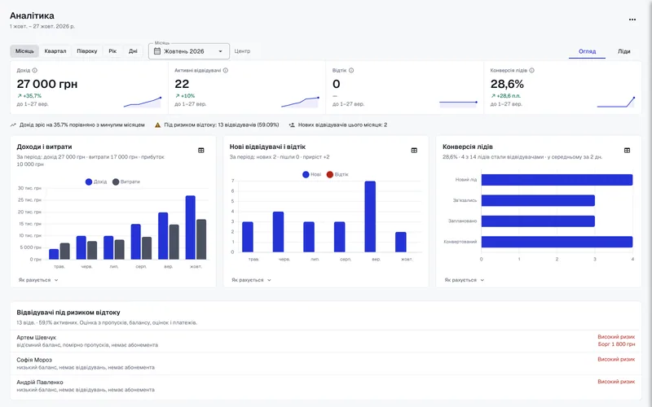652x407 pixels.
Task: Click the October income bar
Action: (191, 228)
